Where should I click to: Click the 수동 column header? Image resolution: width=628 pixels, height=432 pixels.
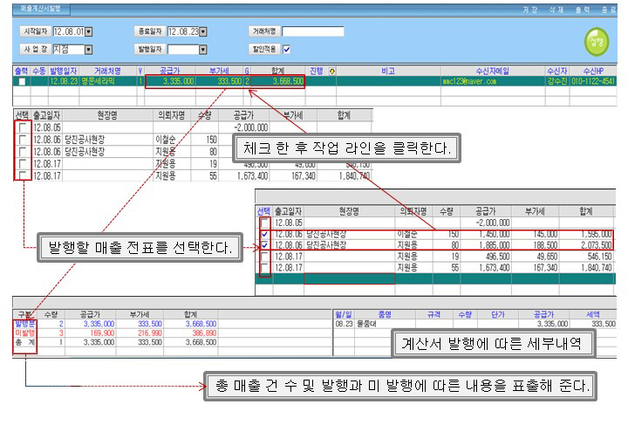39,71
